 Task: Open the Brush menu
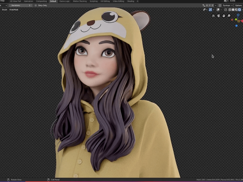(5, 10)
